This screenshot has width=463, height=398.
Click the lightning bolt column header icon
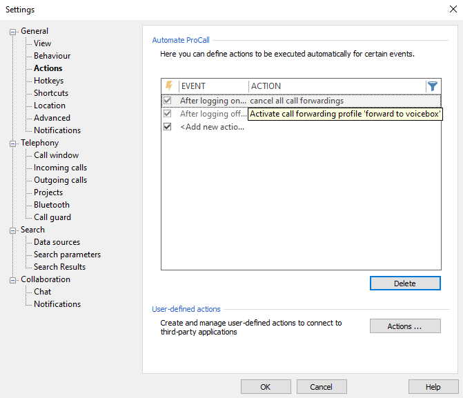pyautogui.click(x=169, y=86)
